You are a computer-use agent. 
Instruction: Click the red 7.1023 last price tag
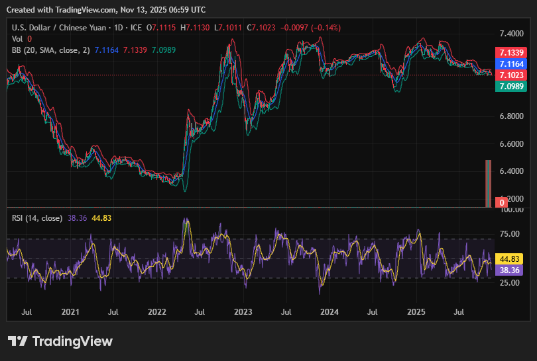[x=510, y=75]
